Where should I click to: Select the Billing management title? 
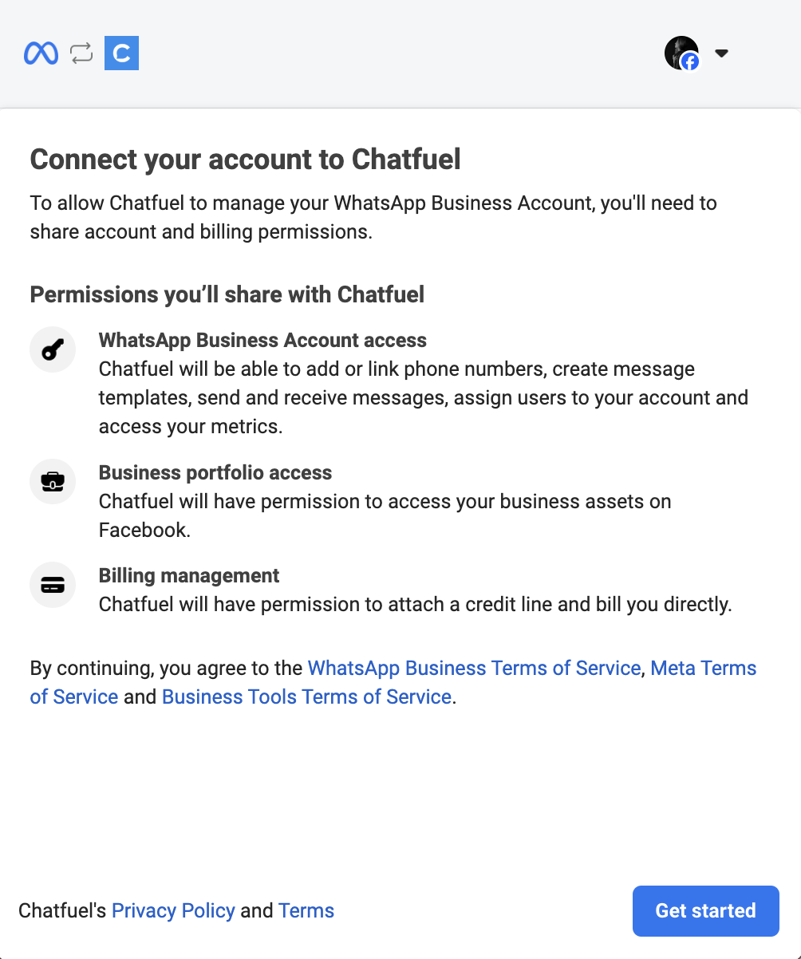tap(189, 575)
